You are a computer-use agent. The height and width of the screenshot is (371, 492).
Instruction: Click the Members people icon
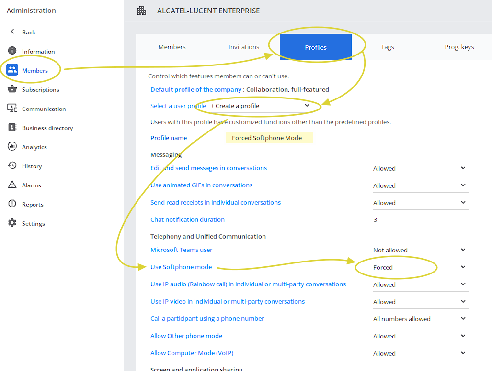click(12, 69)
